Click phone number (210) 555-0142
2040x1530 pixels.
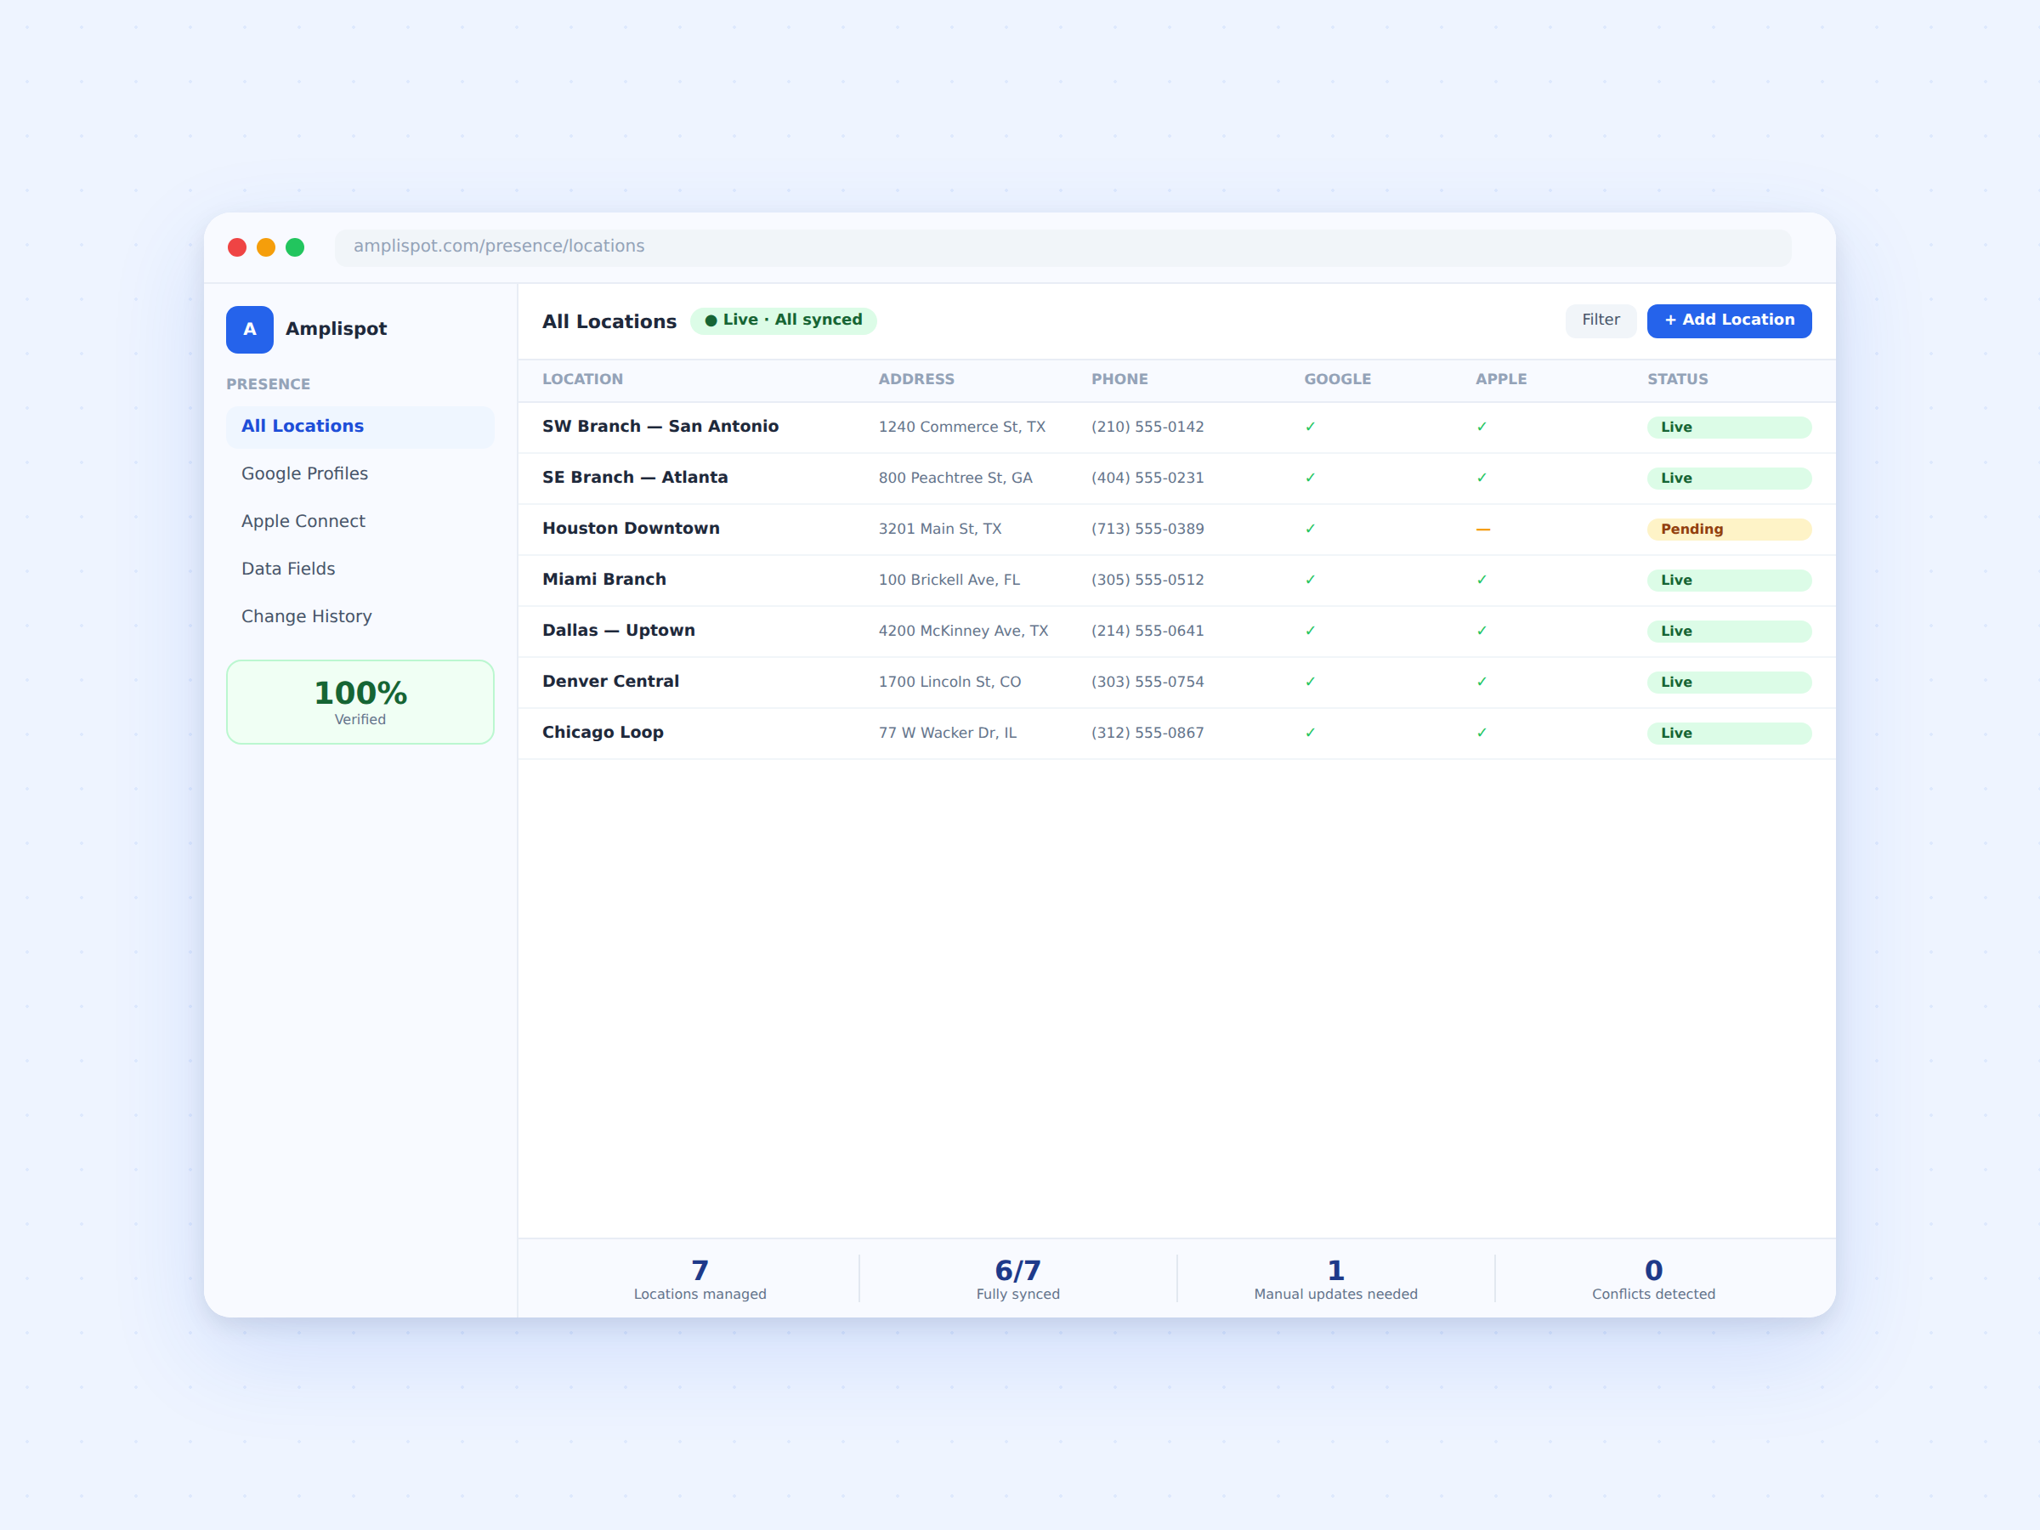point(1147,427)
